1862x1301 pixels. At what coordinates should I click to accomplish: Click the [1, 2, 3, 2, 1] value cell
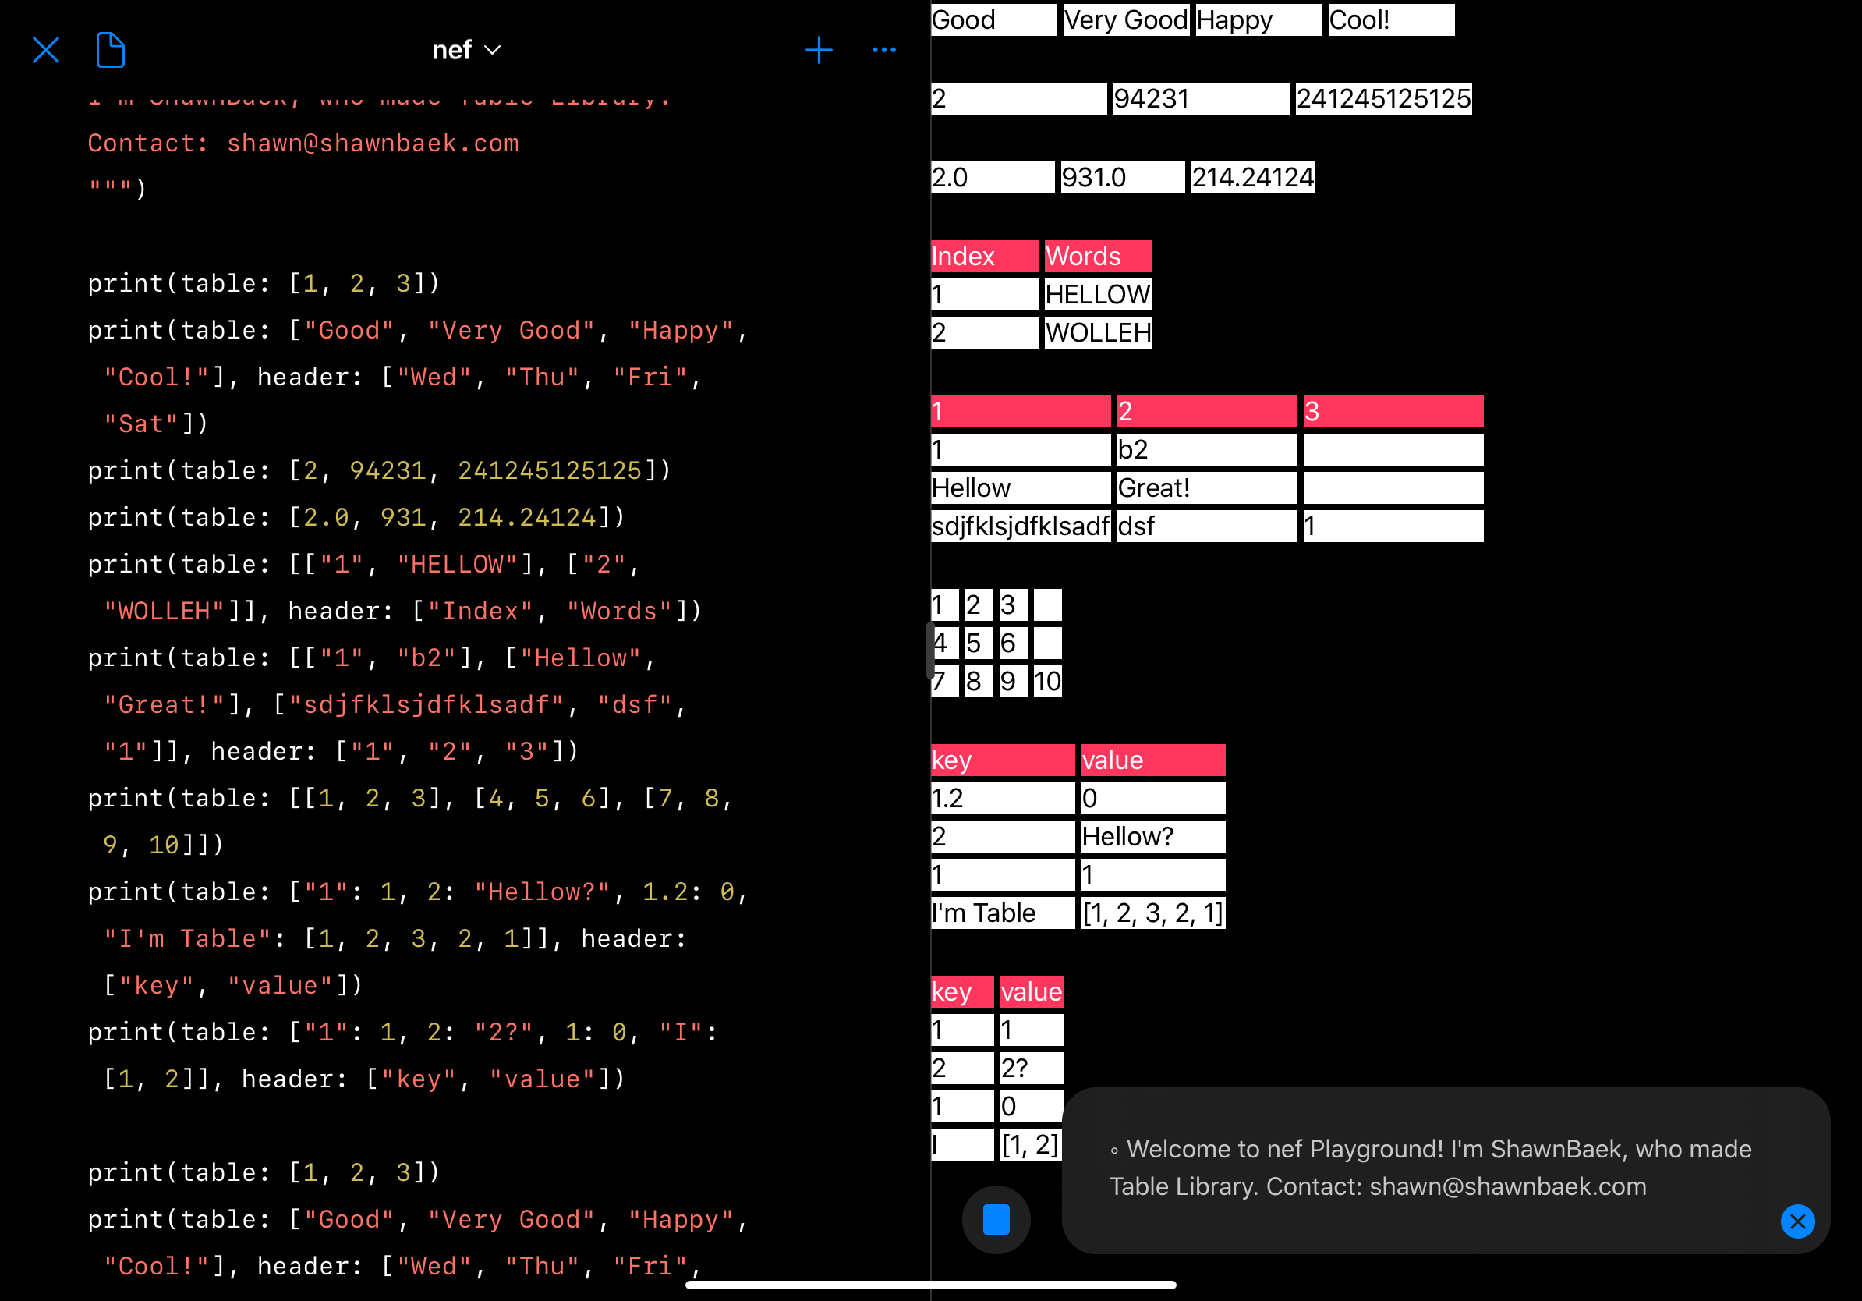click(1152, 913)
